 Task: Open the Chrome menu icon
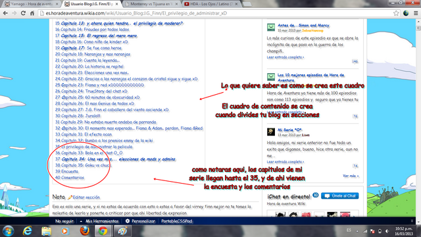[415, 13]
